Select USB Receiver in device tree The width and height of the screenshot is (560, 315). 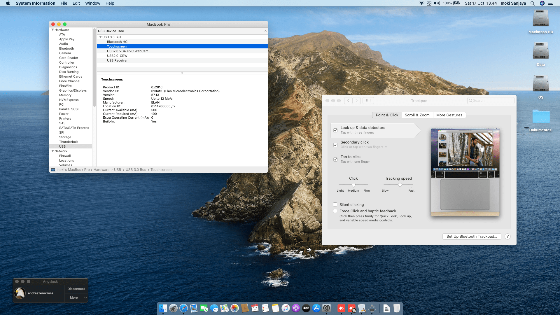(182, 60)
